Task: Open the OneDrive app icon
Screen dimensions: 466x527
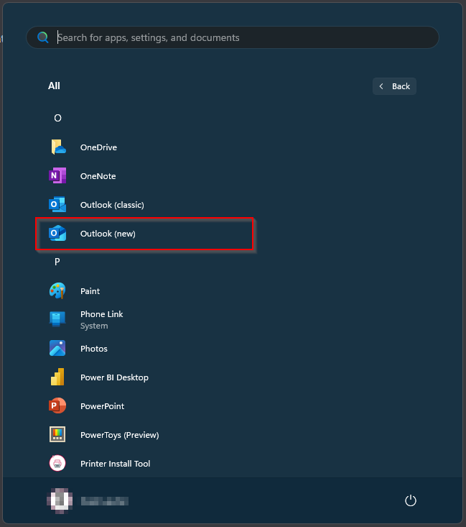Action: (x=57, y=147)
